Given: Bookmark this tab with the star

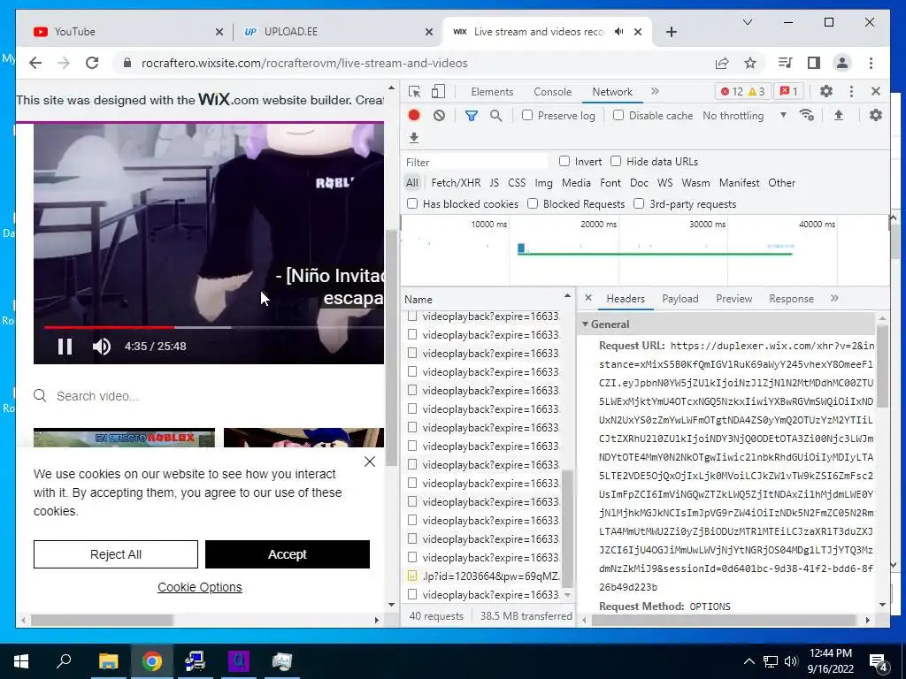Looking at the screenshot, I should tap(750, 63).
